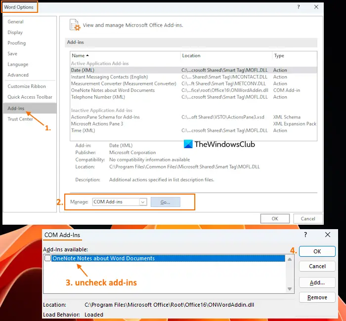Select the Display category
The image size is (346, 321).
click(x=15, y=33)
